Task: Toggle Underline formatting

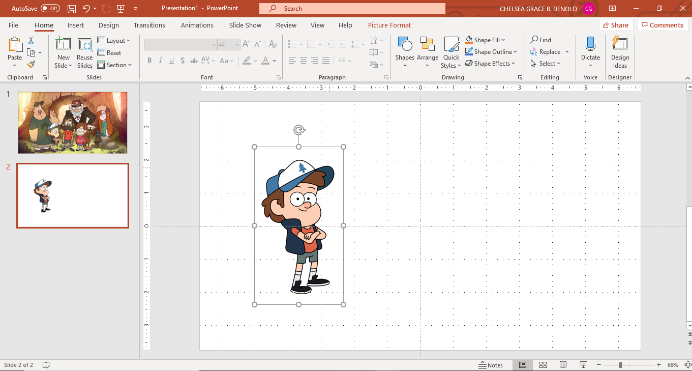Action: point(171,61)
